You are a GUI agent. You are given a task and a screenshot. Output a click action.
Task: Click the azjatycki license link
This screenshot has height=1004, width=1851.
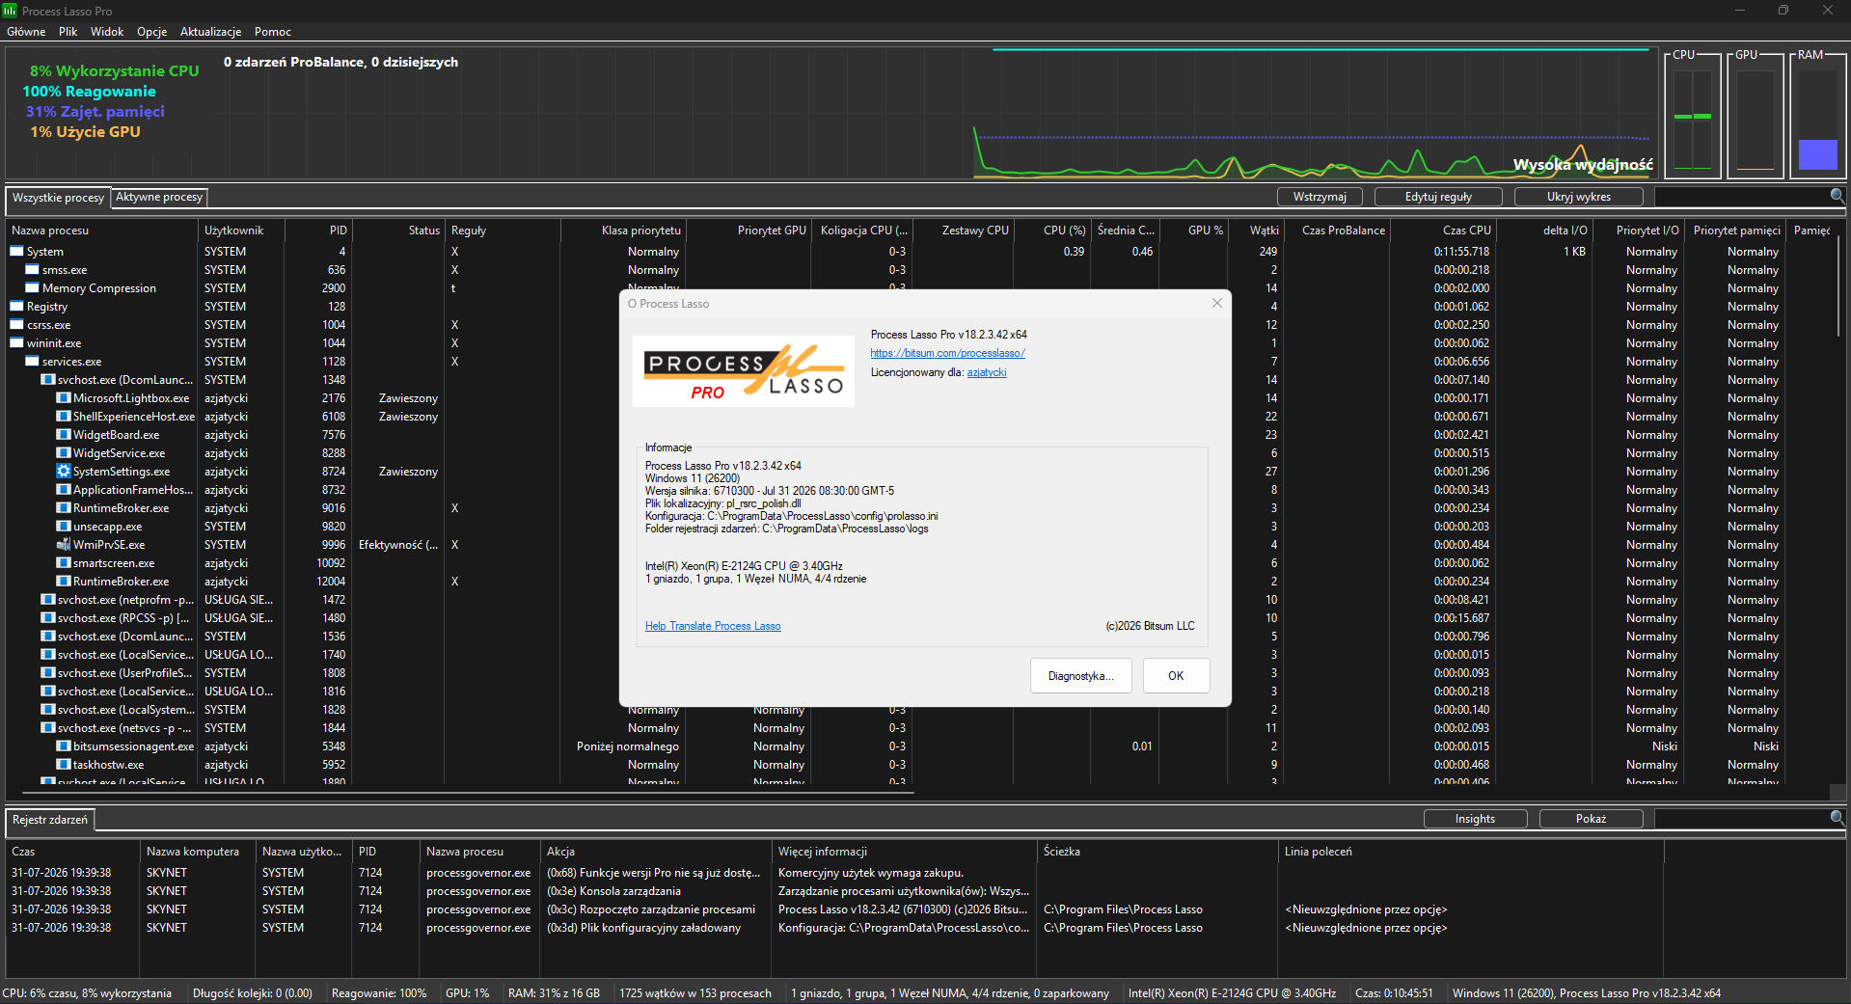987,372
